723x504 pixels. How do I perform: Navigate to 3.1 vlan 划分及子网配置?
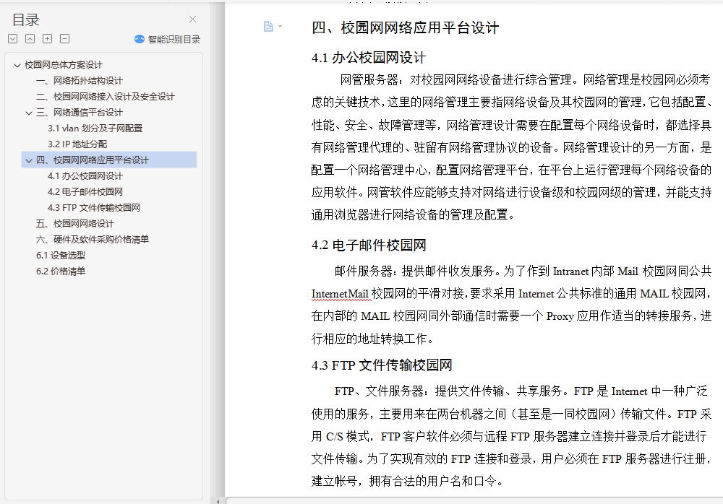point(95,129)
